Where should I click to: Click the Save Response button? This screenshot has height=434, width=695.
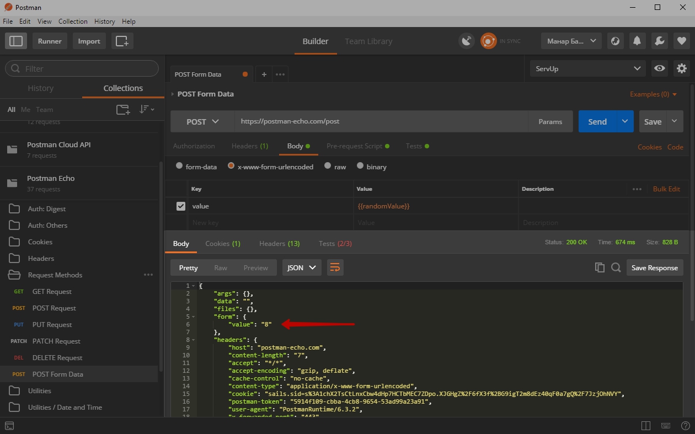tap(655, 267)
